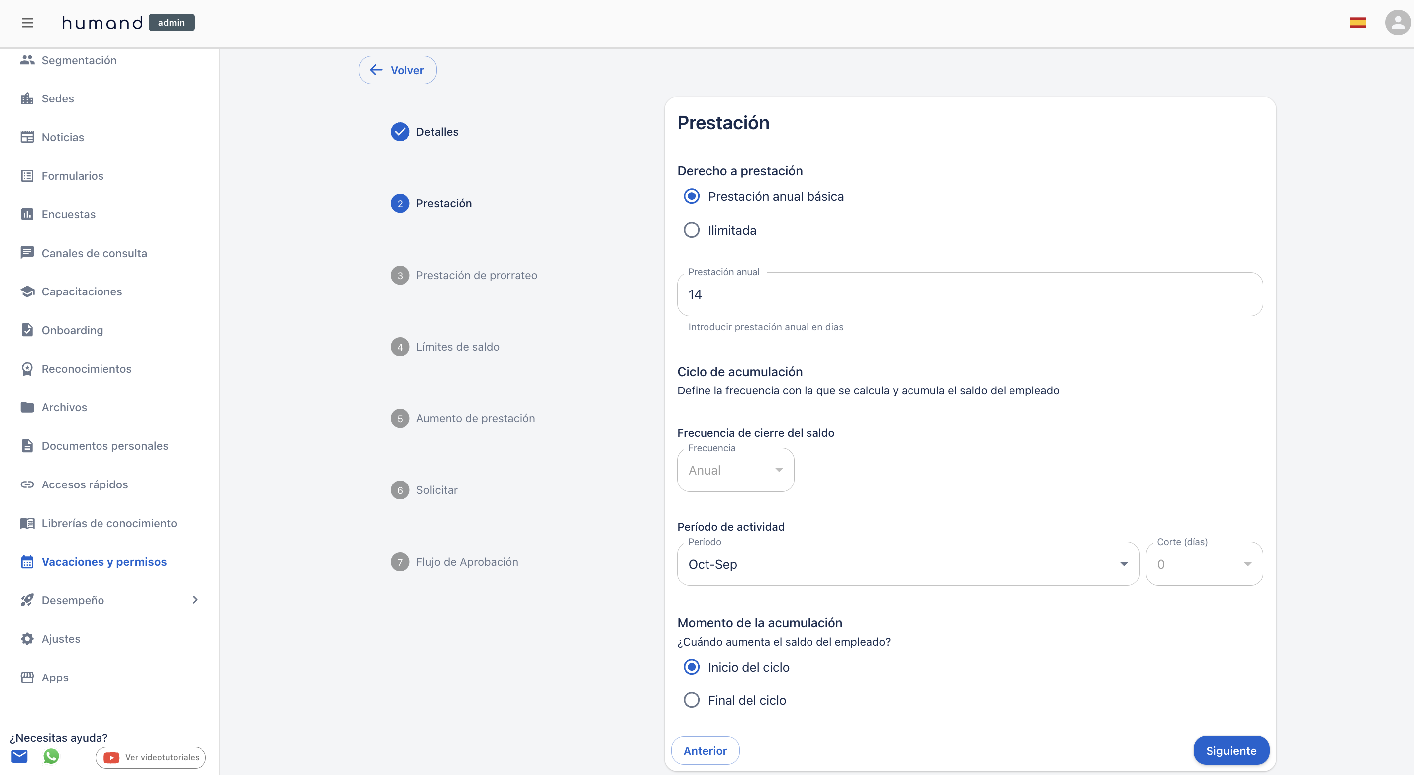The width and height of the screenshot is (1414, 775).
Task: Select the Ilimitada radio option
Action: coord(691,230)
